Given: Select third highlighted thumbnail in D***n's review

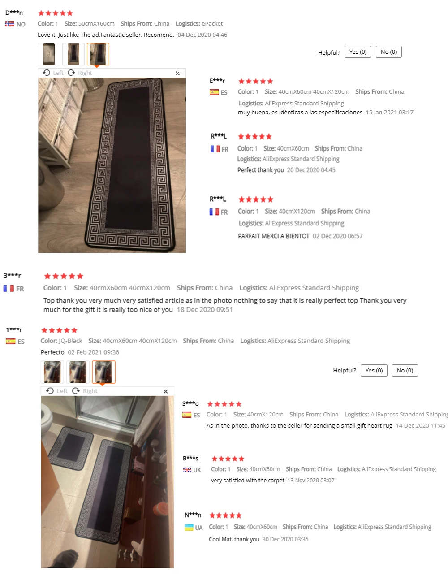Looking at the screenshot, I should 98,54.
